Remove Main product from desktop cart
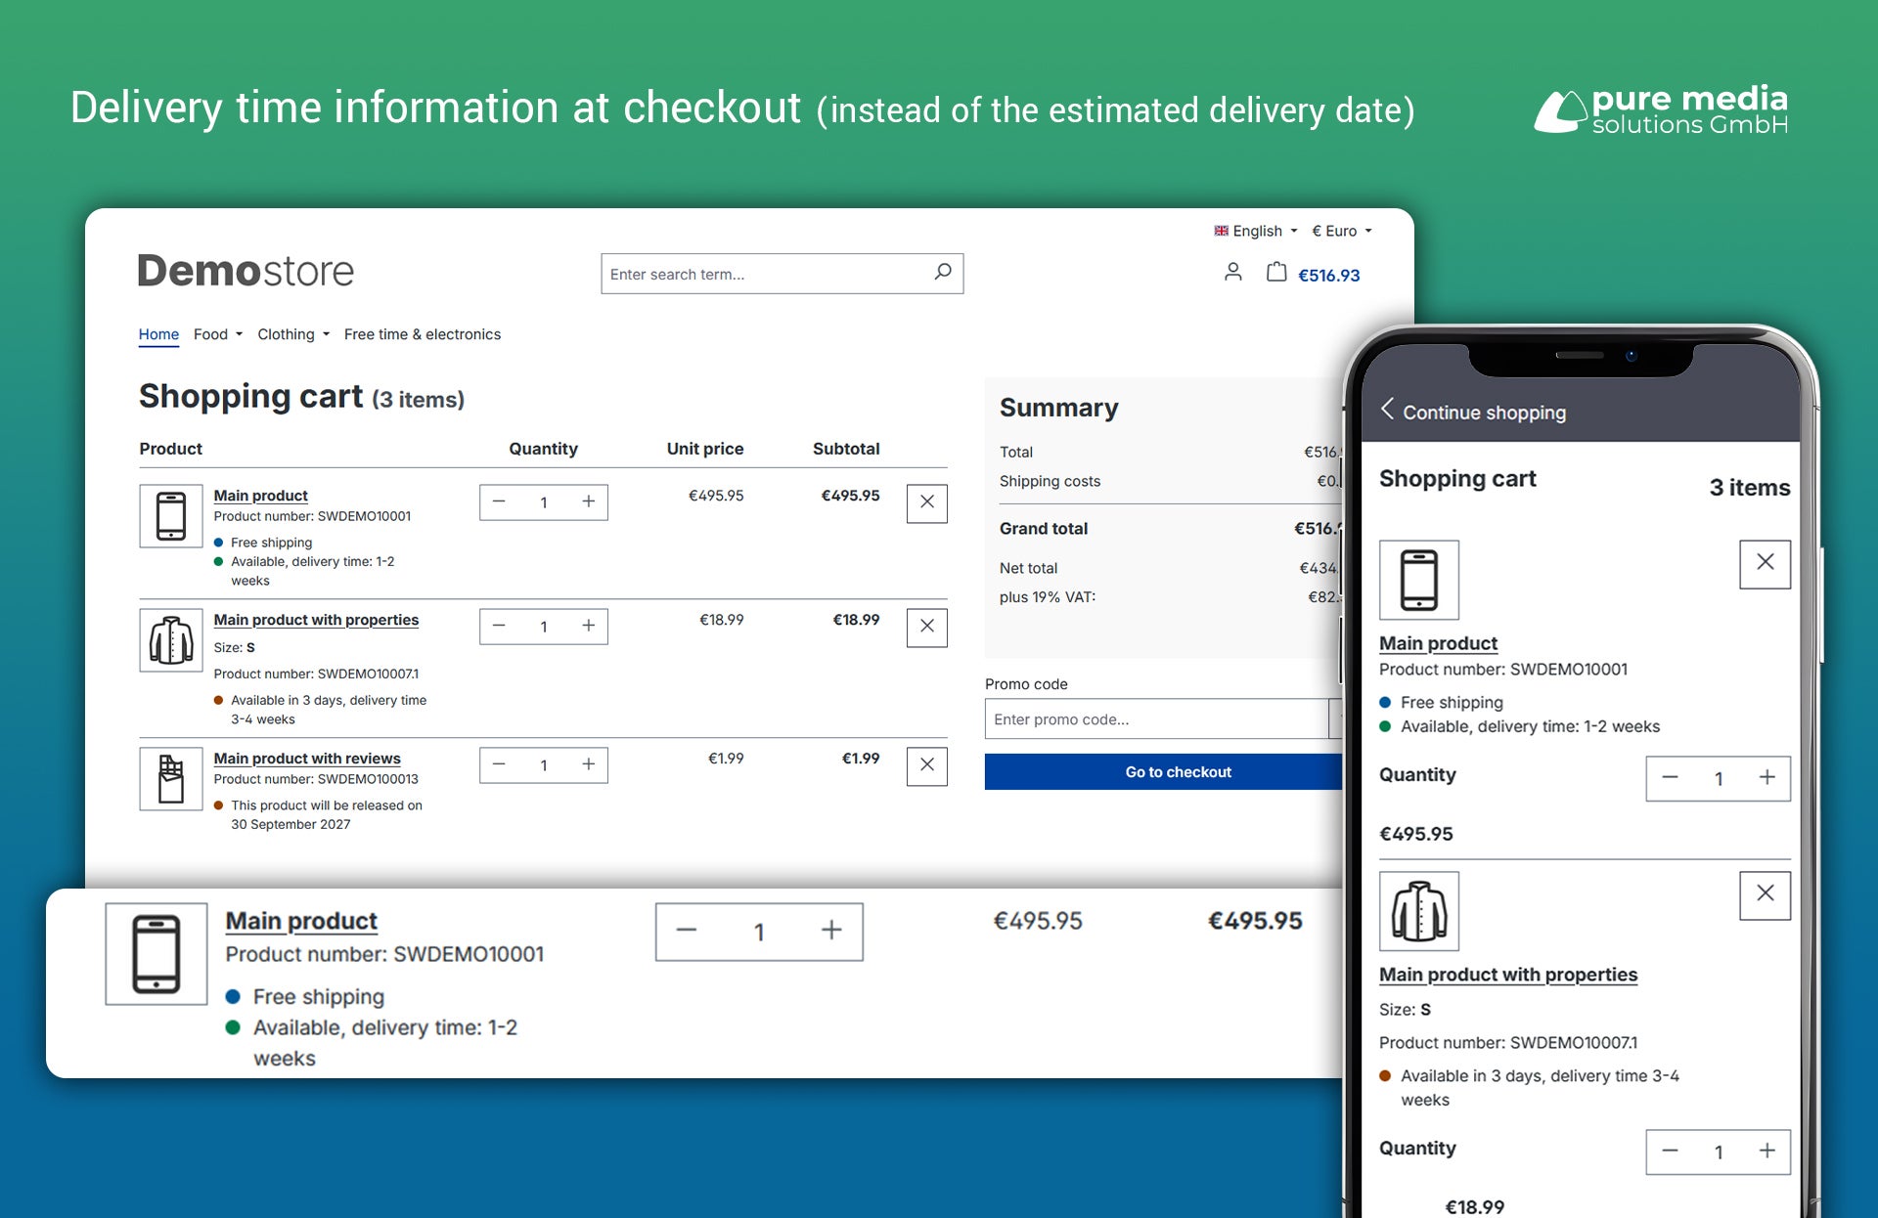Image resolution: width=1878 pixels, height=1218 pixels. (x=927, y=502)
